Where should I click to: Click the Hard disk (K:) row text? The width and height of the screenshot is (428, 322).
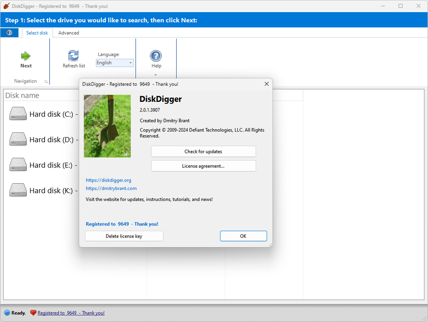point(54,190)
